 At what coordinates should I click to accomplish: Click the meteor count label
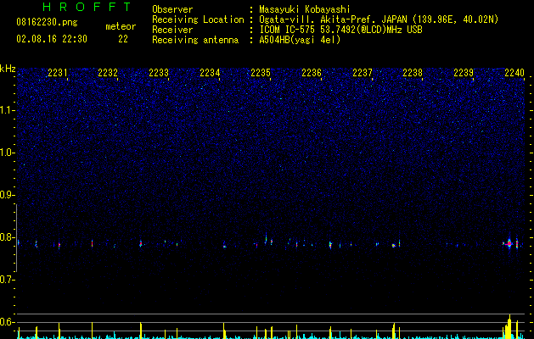coord(121,26)
